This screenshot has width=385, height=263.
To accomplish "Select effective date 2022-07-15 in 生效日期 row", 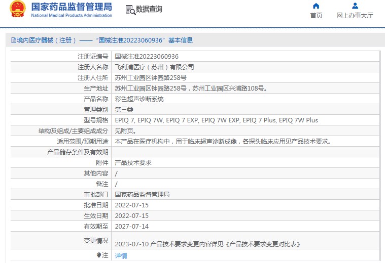I will point(131,216).
